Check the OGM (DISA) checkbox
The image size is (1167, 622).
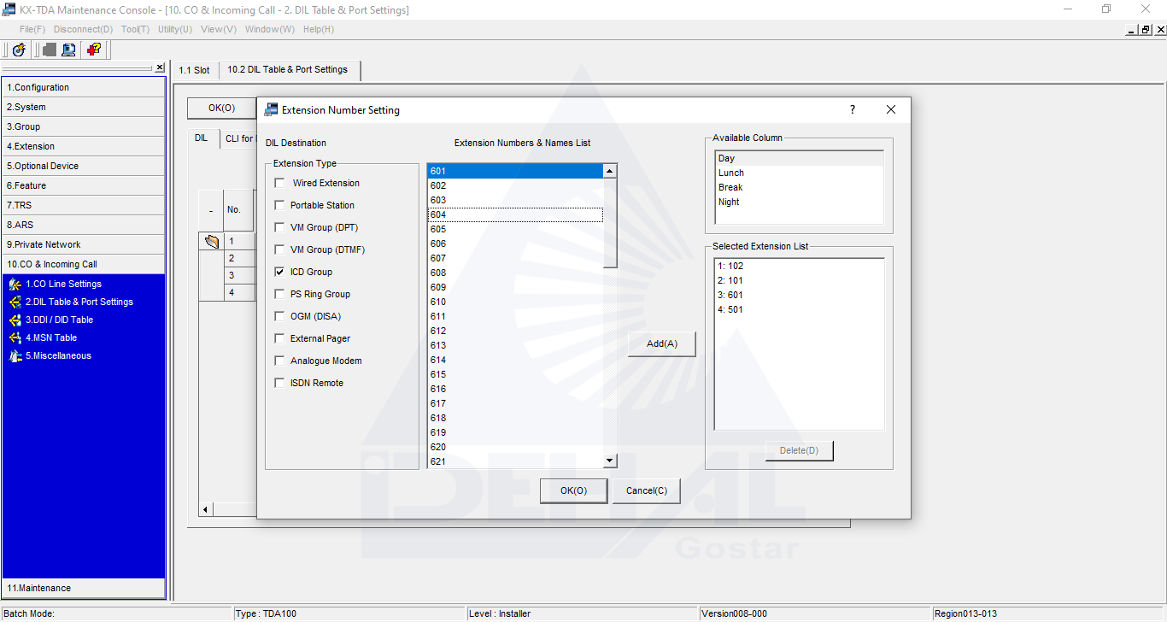tap(279, 316)
